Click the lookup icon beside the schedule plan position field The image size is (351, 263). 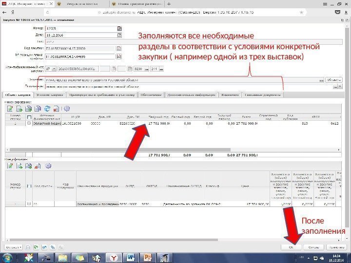click(x=119, y=56)
